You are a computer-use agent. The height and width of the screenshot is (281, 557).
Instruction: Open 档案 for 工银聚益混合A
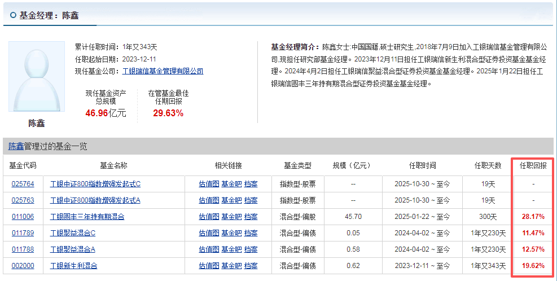click(251, 249)
